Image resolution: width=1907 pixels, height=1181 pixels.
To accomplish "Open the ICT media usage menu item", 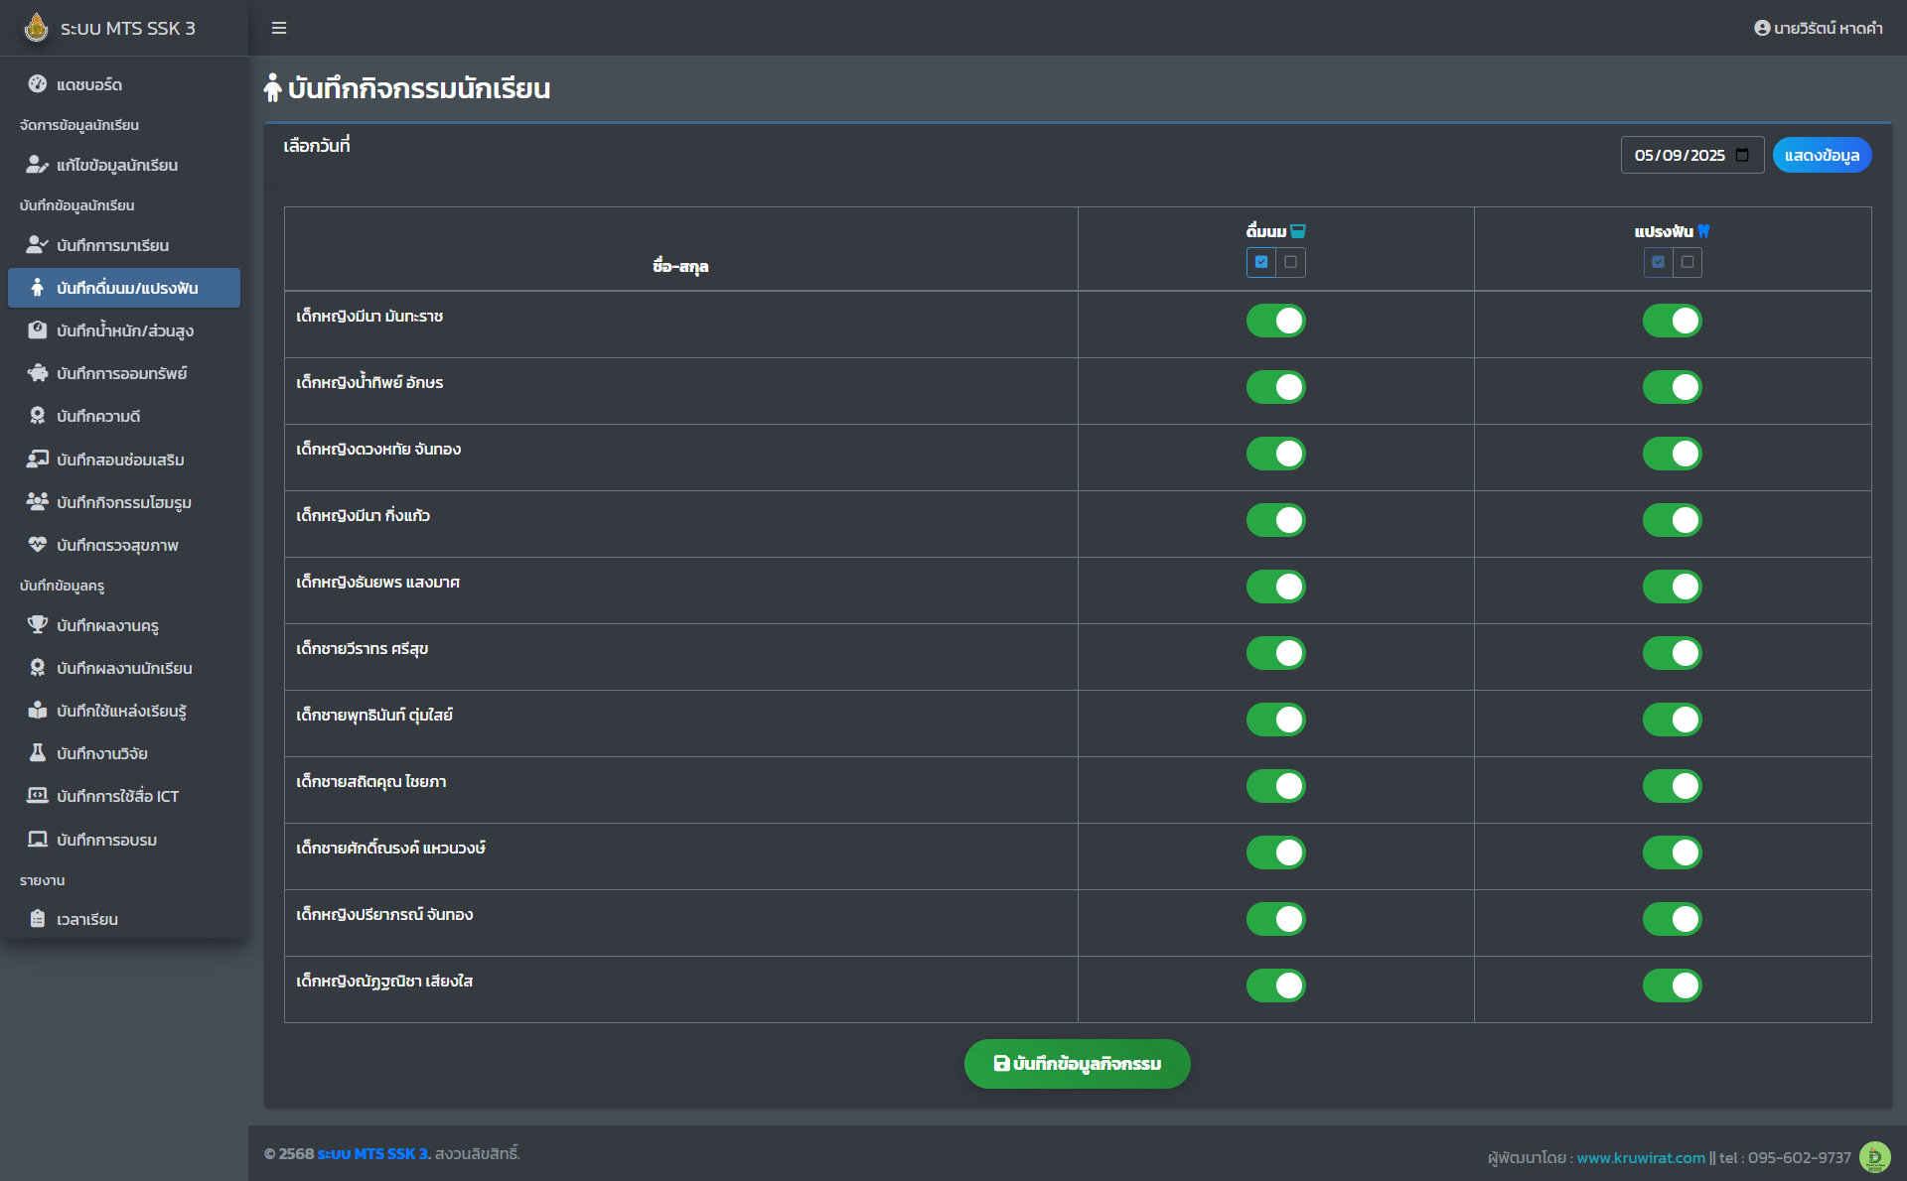I will click(117, 796).
